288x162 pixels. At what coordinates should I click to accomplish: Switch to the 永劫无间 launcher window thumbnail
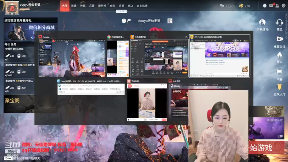point(178,101)
